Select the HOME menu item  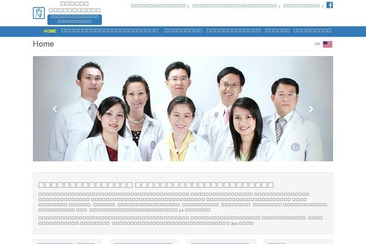click(50, 31)
